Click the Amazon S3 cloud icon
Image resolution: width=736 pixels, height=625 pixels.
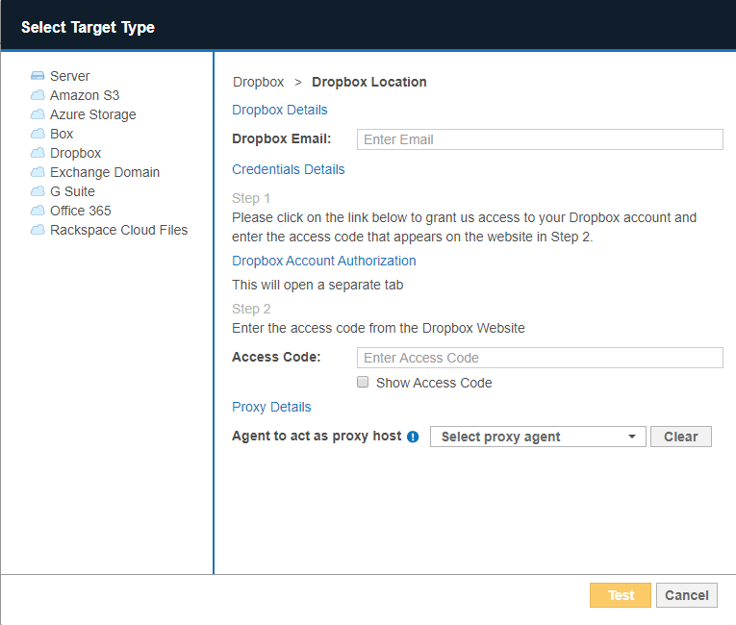click(x=38, y=95)
